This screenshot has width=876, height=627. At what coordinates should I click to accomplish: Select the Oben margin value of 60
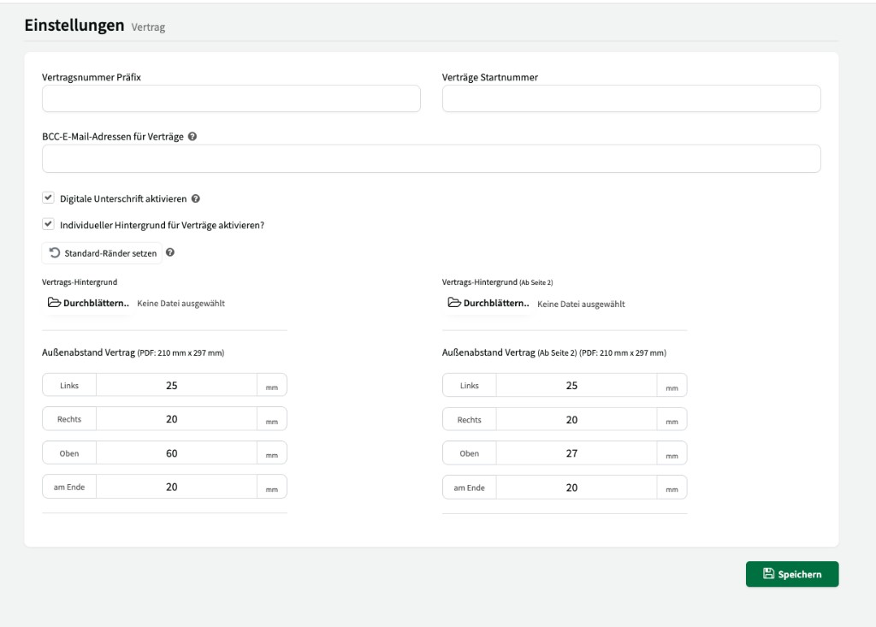(x=178, y=453)
